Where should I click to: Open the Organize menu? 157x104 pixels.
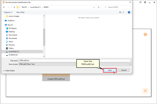(8, 12)
